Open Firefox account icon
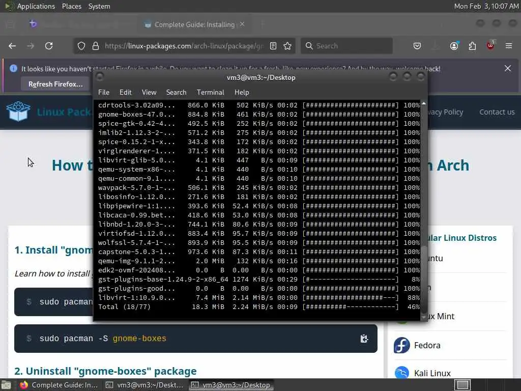Screen dimensions: 521x391 [454, 46]
